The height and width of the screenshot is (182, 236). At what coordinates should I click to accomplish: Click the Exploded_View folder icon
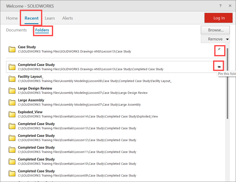pyautogui.click(x=12, y=114)
